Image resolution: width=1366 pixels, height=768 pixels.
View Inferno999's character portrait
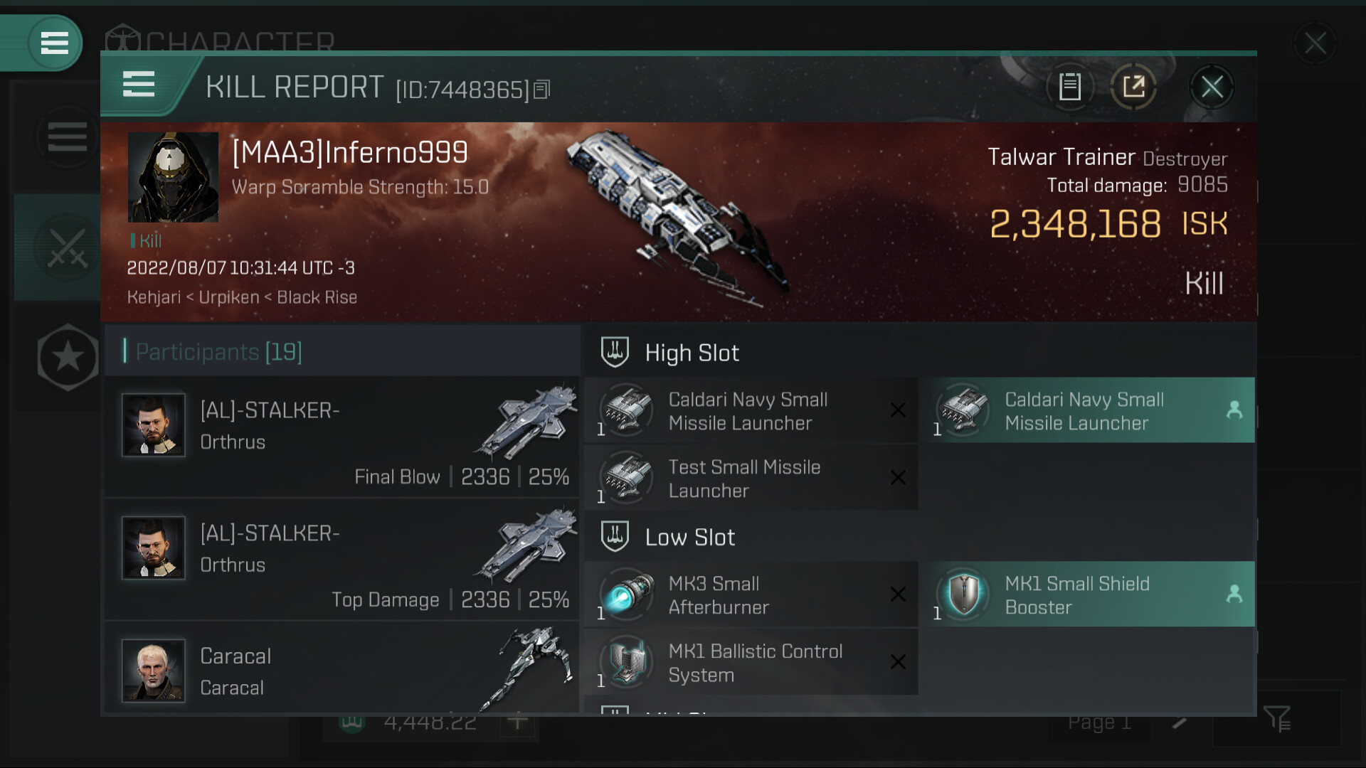coord(173,177)
